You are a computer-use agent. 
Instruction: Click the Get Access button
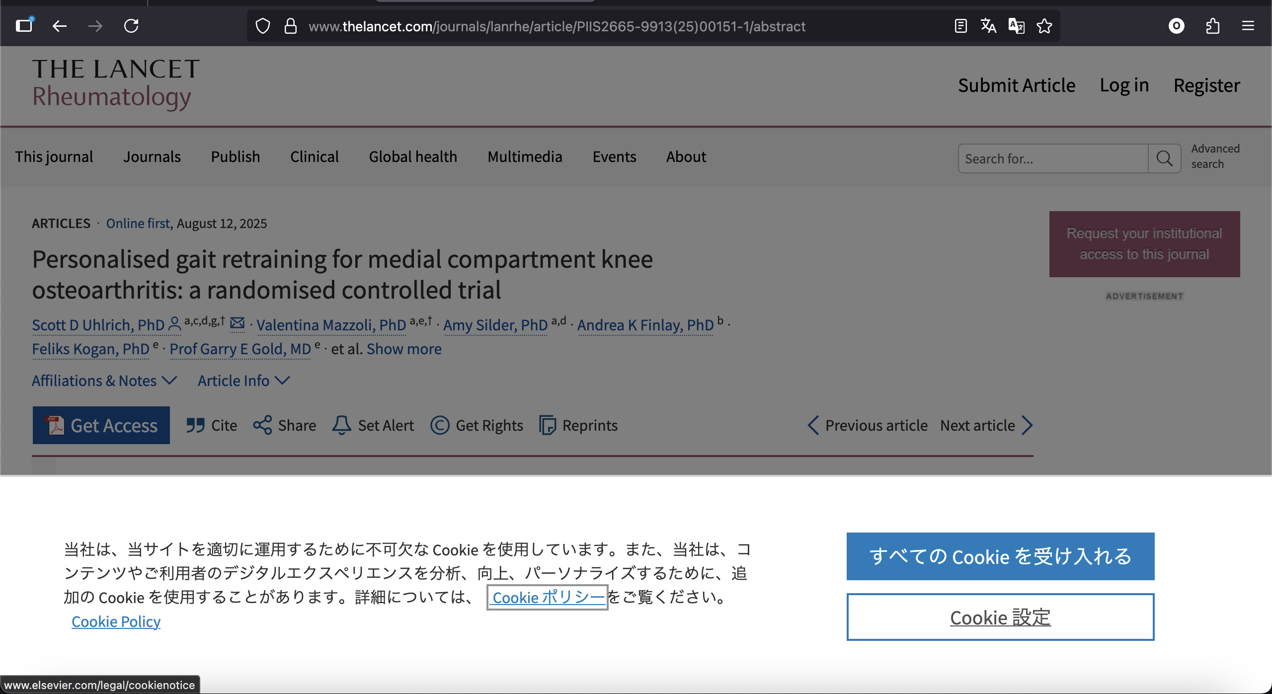pyautogui.click(x=101, y=426)
